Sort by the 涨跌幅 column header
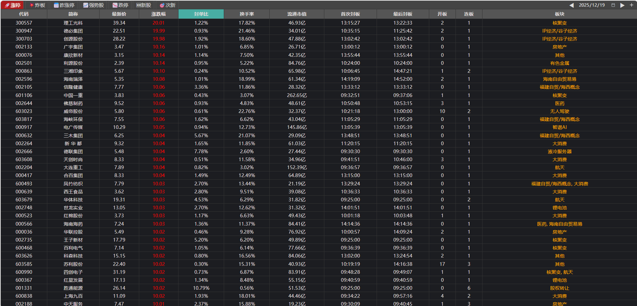The width and height of the screenshot is (637, 306). (x=159, y=14)
